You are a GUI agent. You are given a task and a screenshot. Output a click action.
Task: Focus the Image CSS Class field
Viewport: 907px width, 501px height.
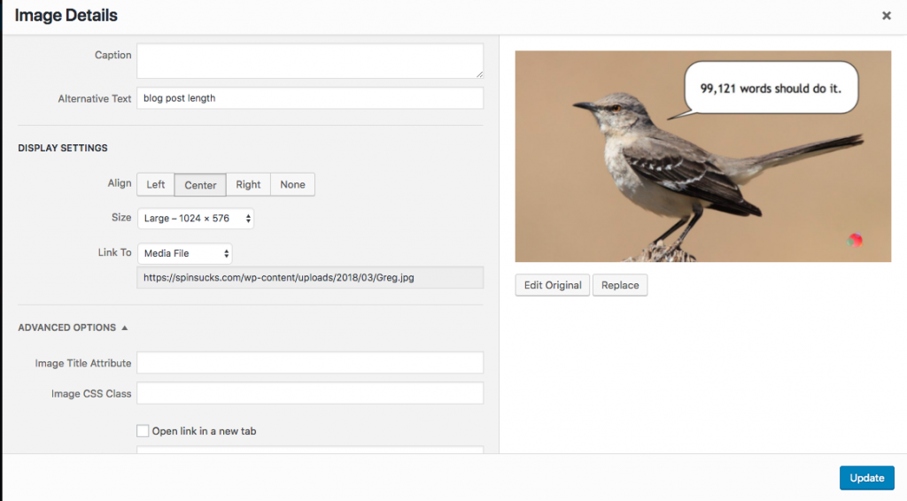pos(309,393)
